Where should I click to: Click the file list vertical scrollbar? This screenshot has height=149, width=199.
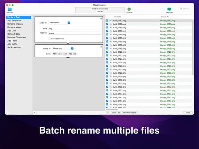[193, 47]
